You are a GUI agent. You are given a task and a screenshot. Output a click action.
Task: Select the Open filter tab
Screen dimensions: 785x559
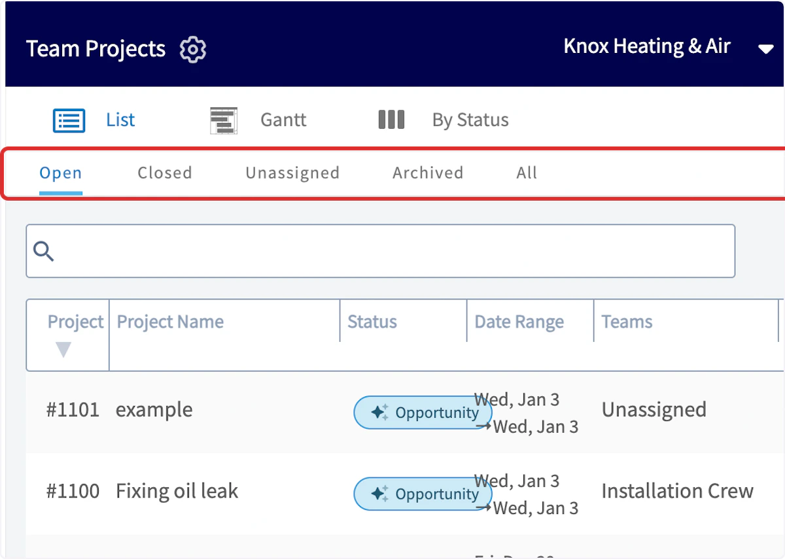[61, 173]
